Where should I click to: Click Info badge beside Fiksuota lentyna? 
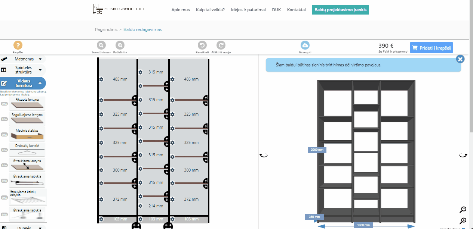(x=4, y=104)
